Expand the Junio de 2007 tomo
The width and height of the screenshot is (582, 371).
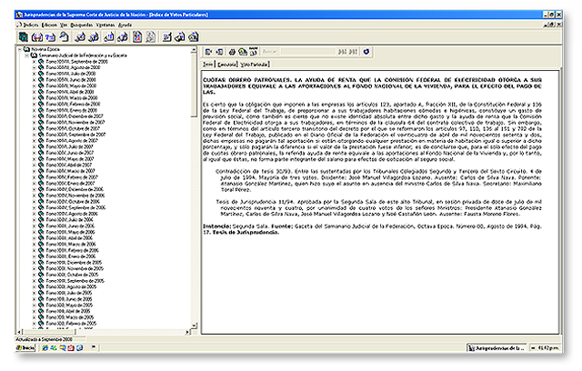35,153
